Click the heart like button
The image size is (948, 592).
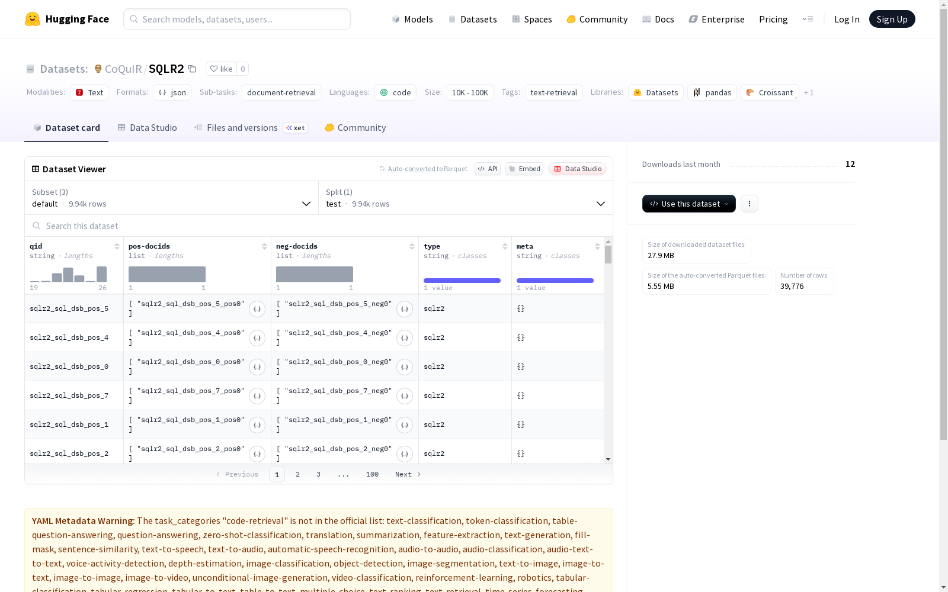click(221, 69)
